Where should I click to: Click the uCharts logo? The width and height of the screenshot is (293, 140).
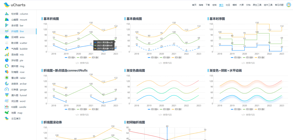[15, 5]
